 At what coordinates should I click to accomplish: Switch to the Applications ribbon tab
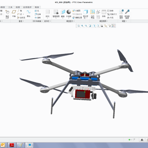click(x=27, y=7)
